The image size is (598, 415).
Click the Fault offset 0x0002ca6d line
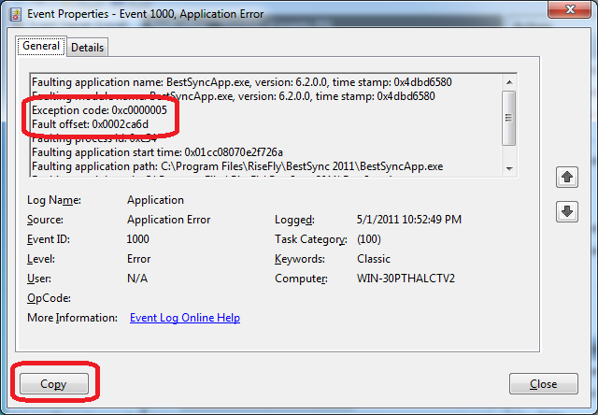91,124
